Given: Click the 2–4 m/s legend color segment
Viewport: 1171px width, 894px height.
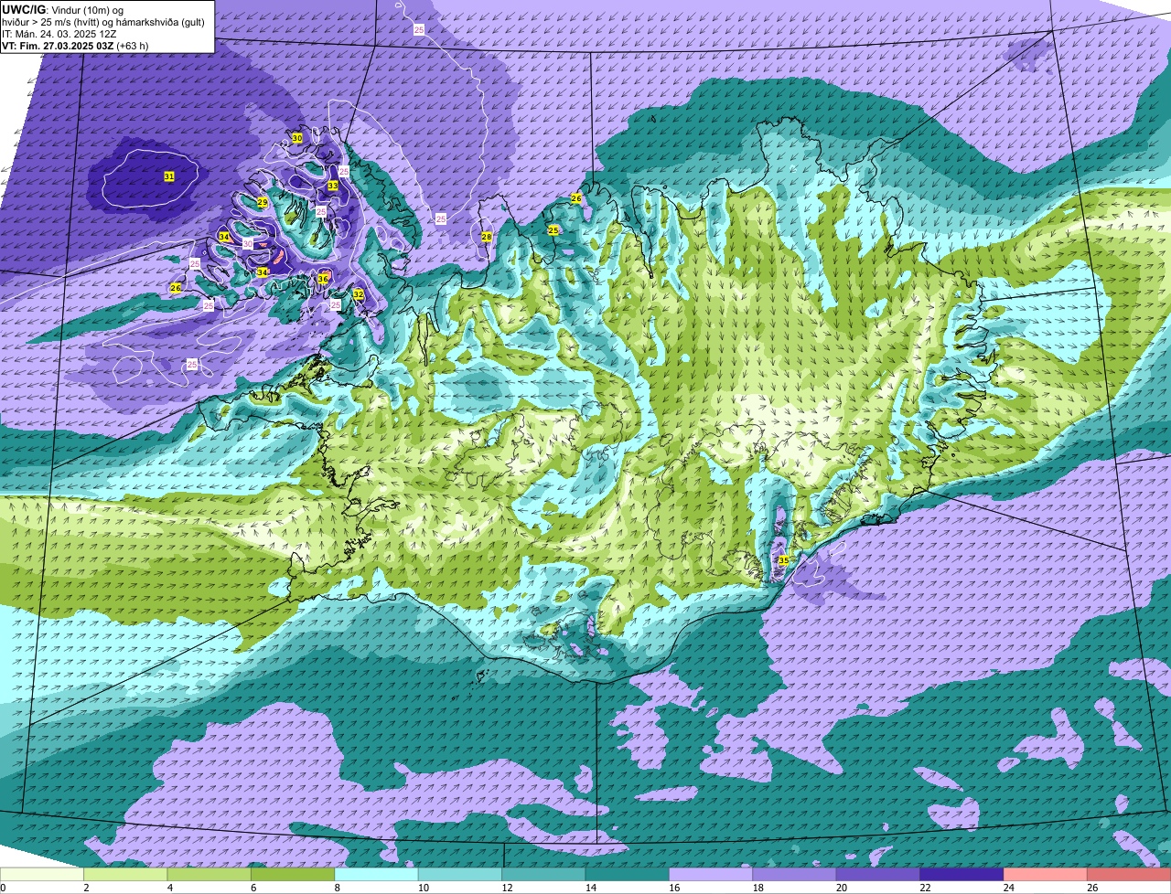Looking at the screenshot, I should point(125,874).
